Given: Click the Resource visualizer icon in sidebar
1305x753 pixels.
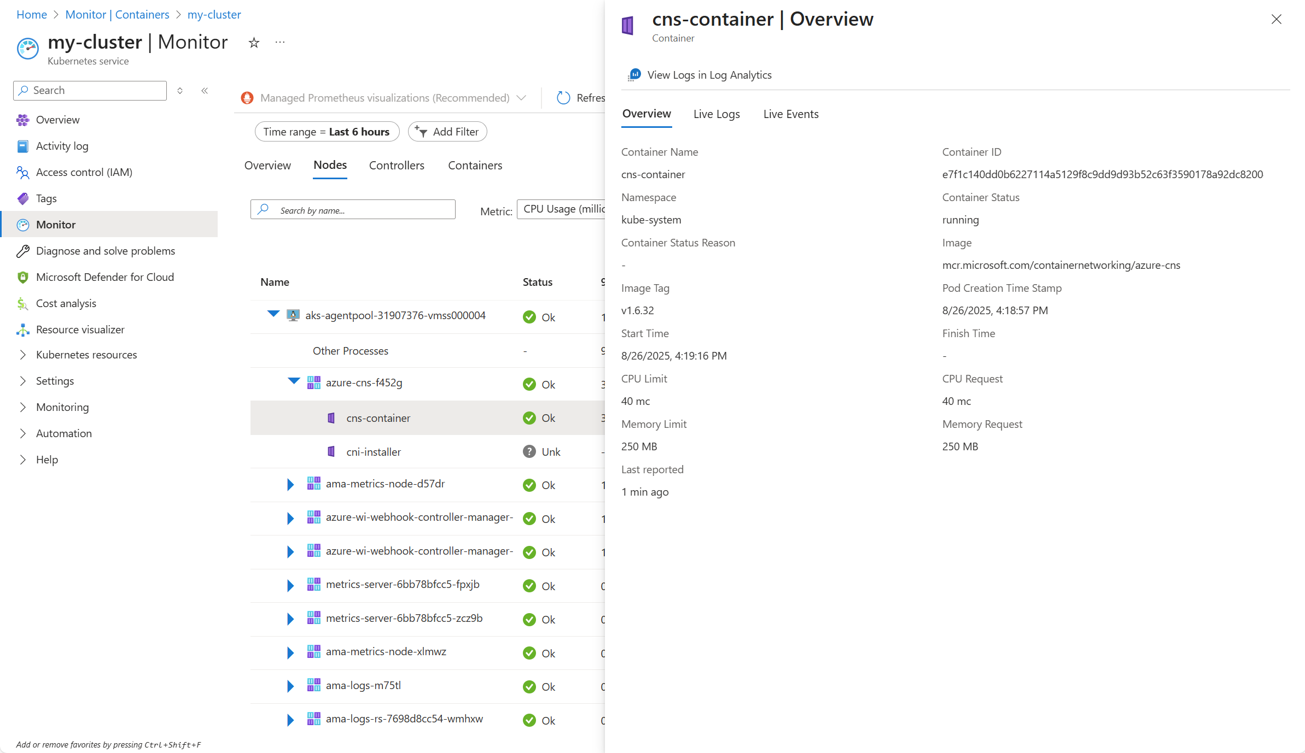Looking at the screenshot, I should click(x=23, y=330).
